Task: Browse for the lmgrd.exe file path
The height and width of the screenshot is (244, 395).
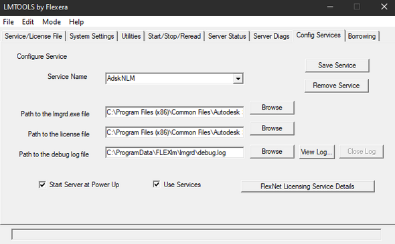Action: (x=272, y=108)
